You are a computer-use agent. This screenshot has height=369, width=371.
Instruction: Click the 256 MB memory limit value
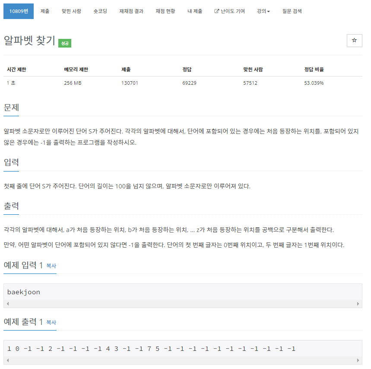point(73,83)
